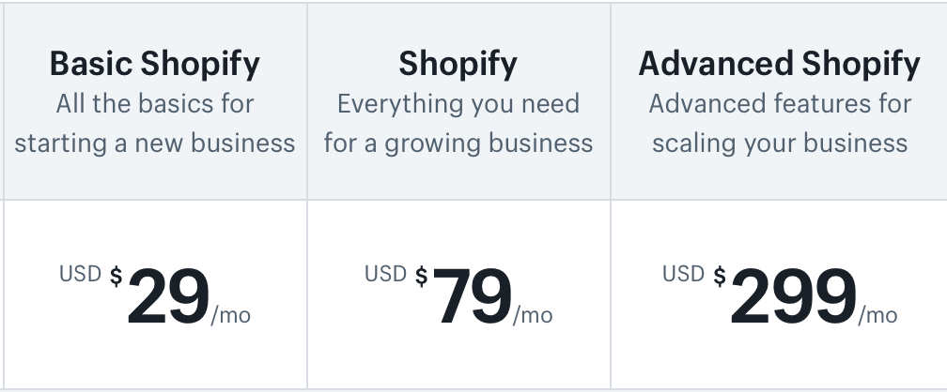947x392 pixels.
Task: Click the dollar sign before 79
Action: click(x=422, y=277)
